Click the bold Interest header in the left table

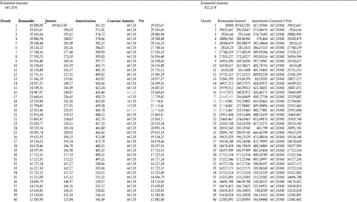click(51, 21)
